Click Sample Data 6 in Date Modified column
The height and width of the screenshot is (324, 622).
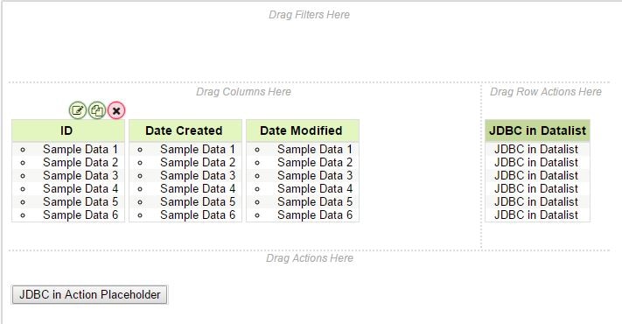[315, 215]
